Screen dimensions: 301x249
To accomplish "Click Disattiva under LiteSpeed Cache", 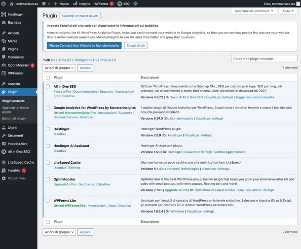I will coord(60,168).
